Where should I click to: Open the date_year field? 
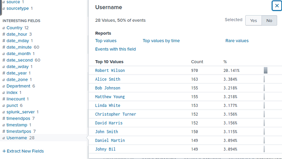pyautogui.click(x=17, y=73)
